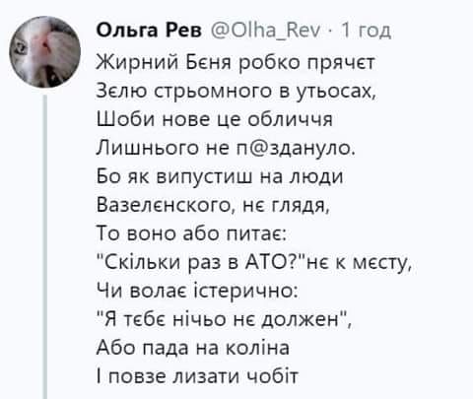Click the line 'Зєлю стрьомного в утьосах'
Viewport: 473px width, 399px height.
(x=236, y=91)
